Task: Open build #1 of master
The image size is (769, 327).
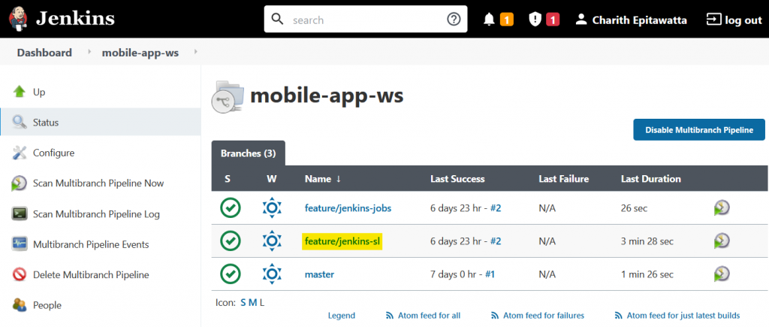Action: [490, 274]
